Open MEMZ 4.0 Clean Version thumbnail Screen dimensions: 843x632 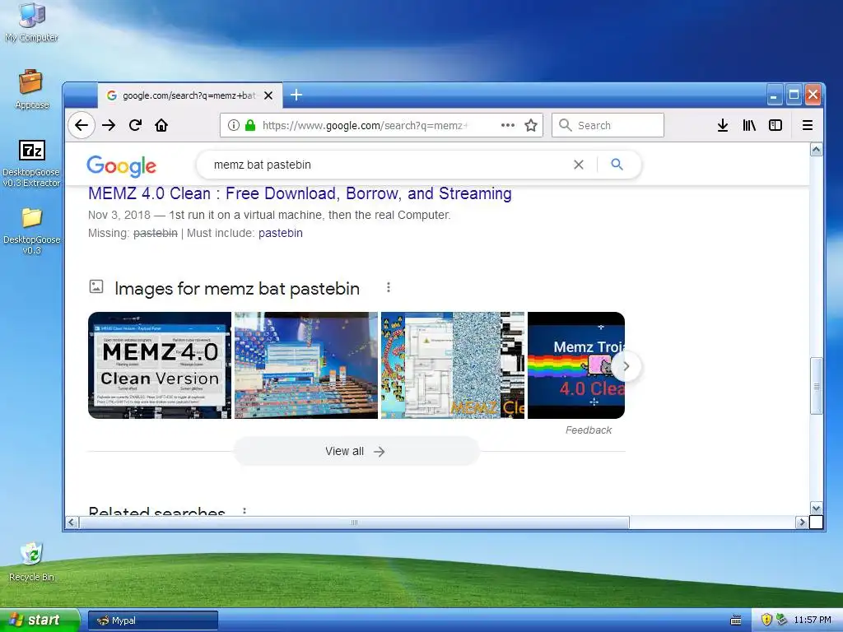click(x=160, y=365)
